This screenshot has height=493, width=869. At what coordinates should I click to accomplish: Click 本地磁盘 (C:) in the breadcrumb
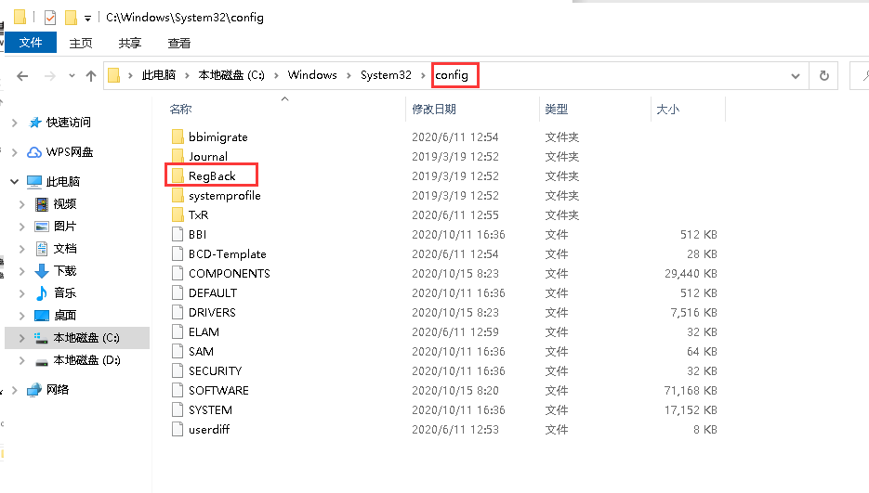(231, 75)
